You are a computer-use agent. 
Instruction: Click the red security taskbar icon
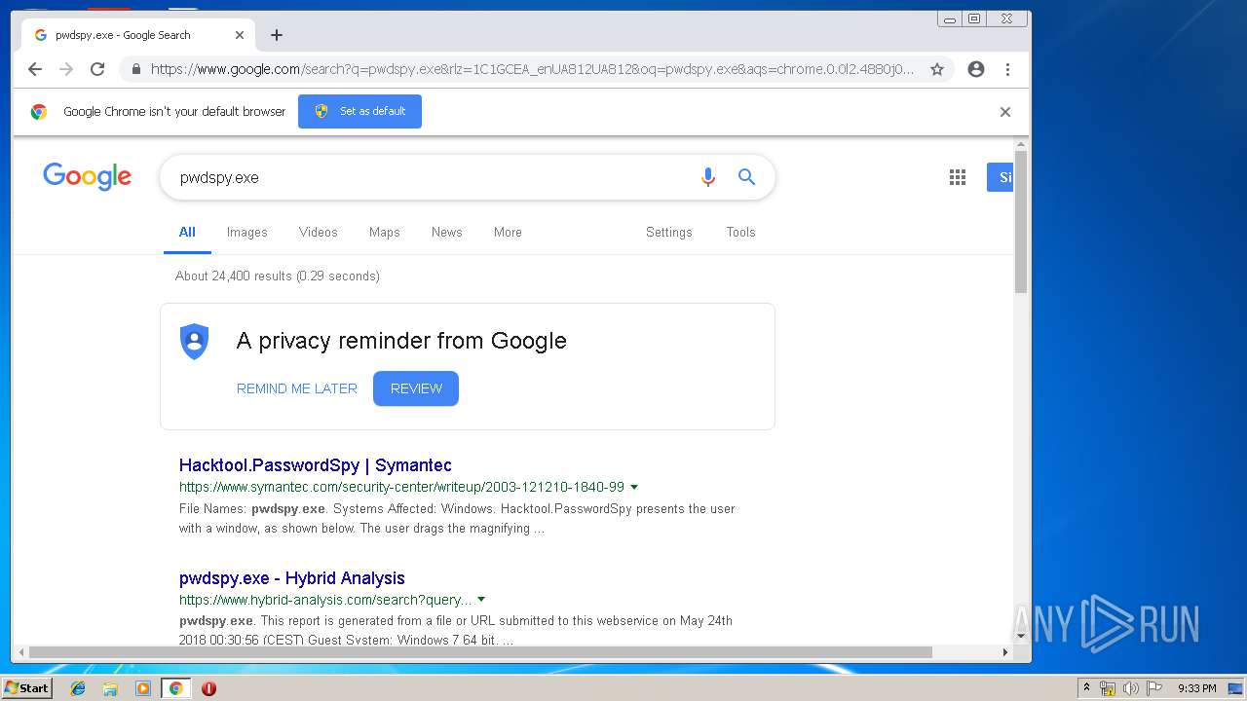(x=208, y=688)
